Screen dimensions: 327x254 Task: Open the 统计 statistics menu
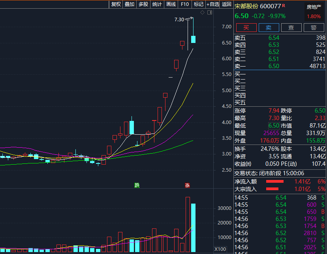[157, 4]
